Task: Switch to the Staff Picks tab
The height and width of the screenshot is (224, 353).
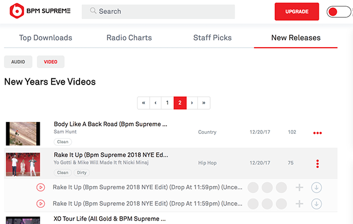Action: [x=212, y=38]
